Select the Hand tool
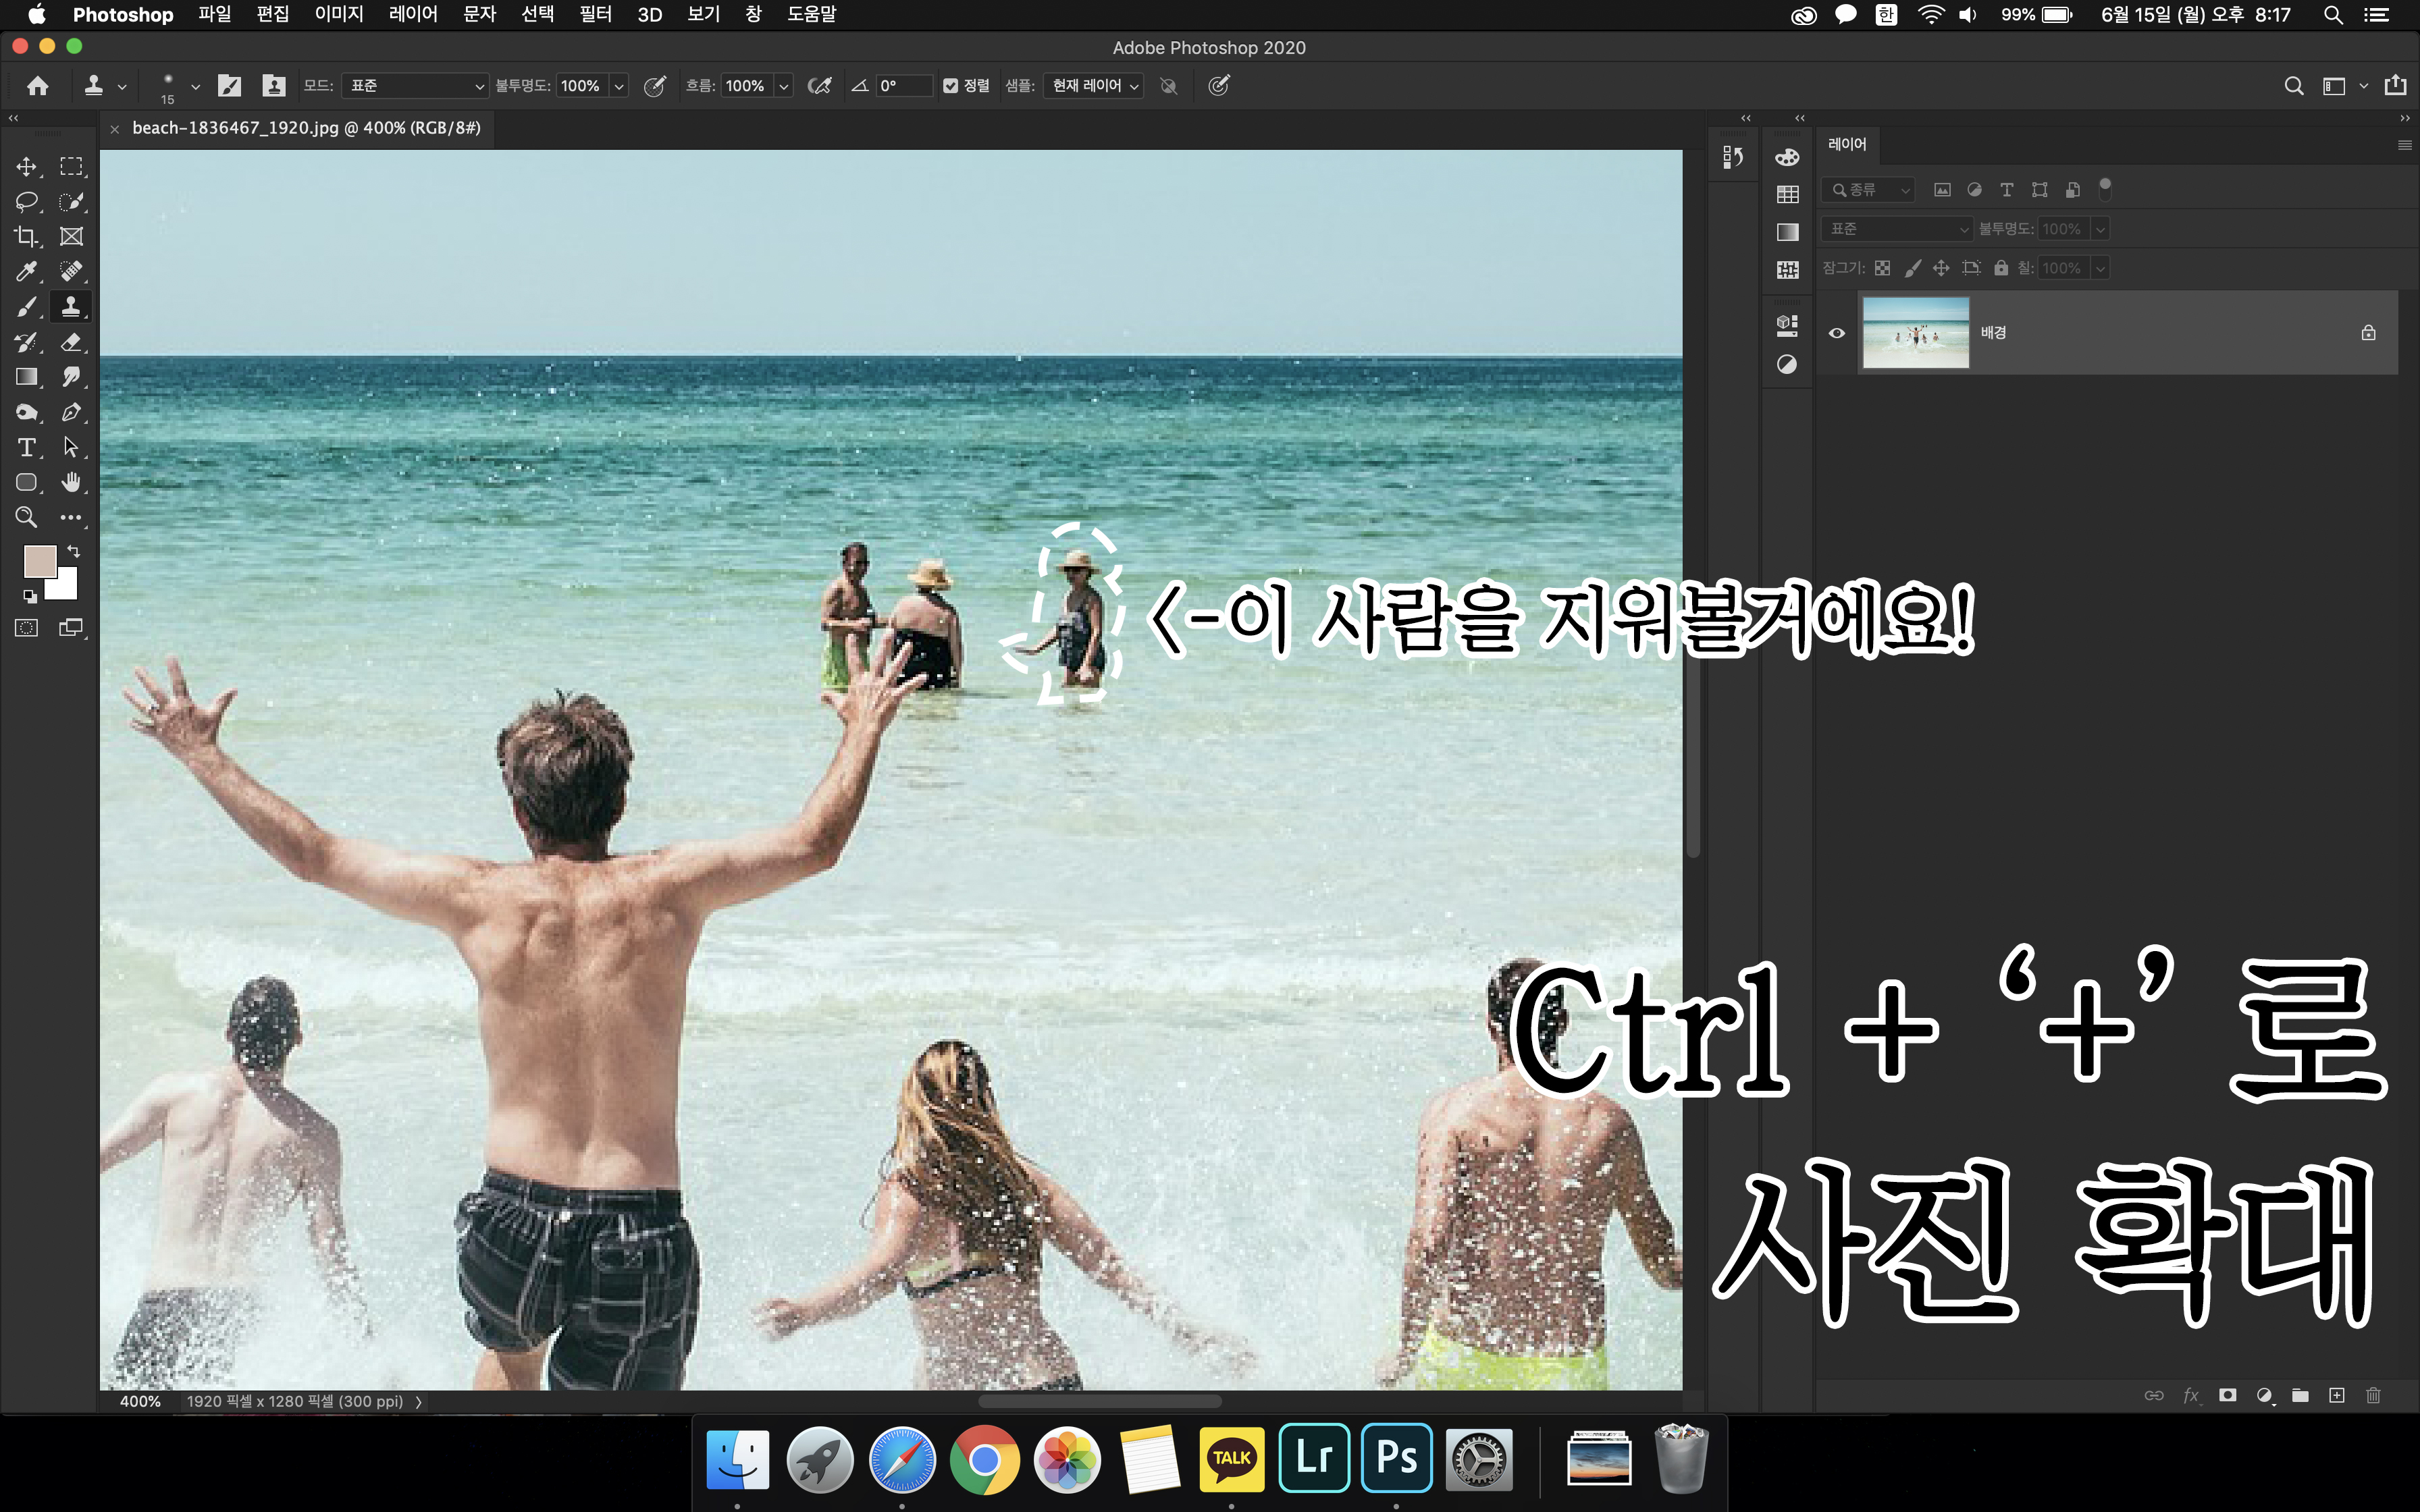This screenshot has width=2420, height=1512. coord(71,482)
